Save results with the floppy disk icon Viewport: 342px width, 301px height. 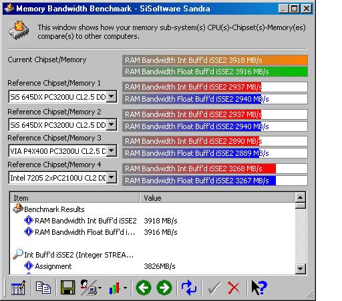(68, 288)
